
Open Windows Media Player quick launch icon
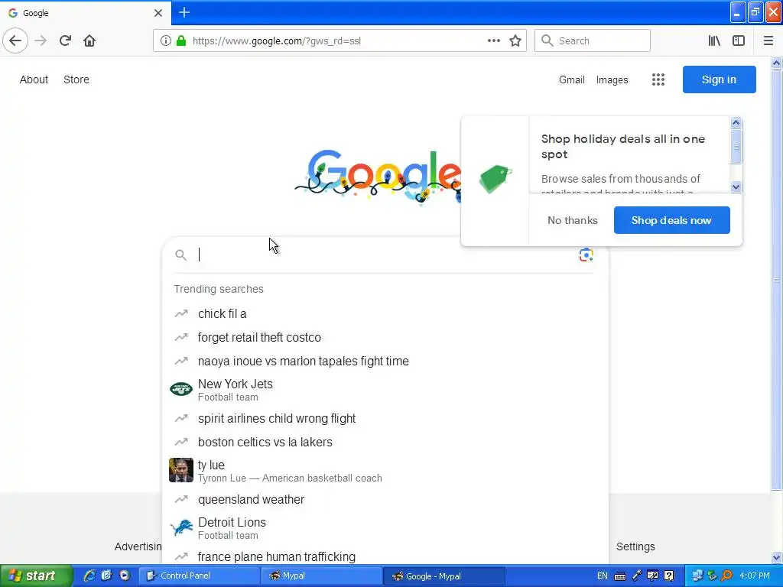[125, 576]
